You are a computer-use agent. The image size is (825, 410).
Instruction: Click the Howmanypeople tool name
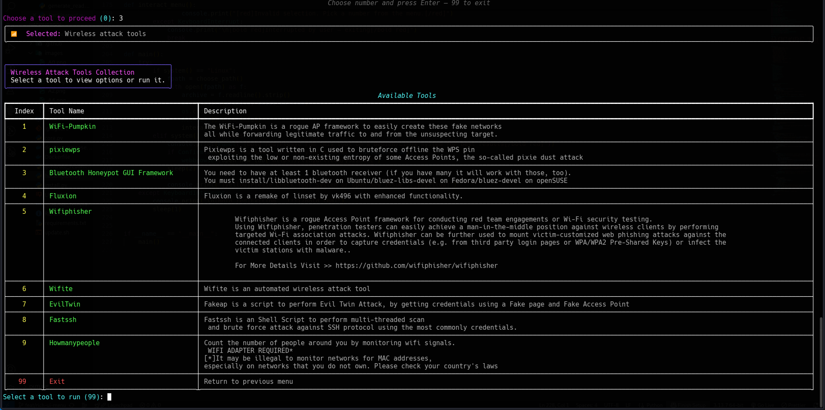(74, 343)
